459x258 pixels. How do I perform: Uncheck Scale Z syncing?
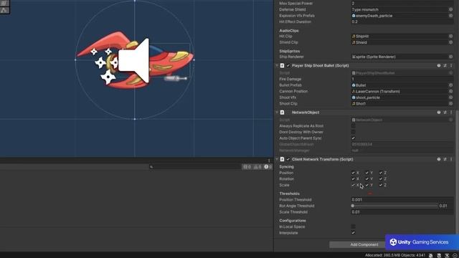click(x=381, y=185)
